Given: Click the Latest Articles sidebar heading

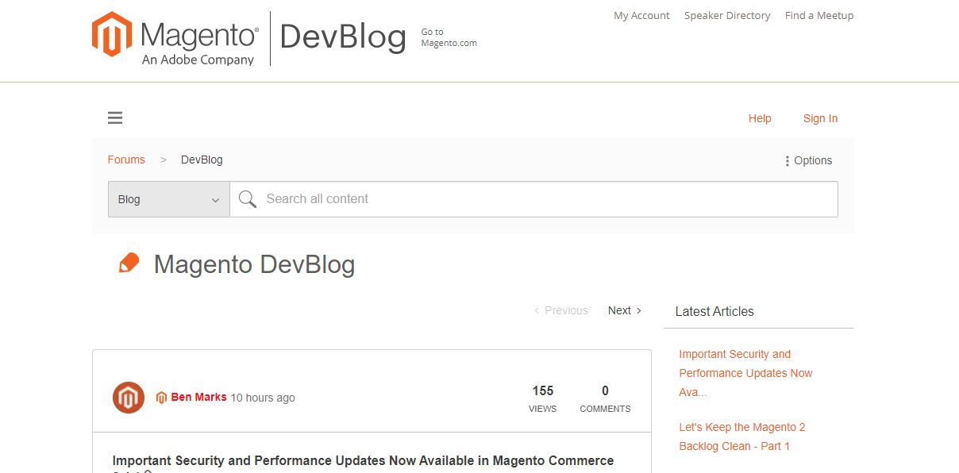Looking at the screenshot, I should click(x=714, y=311).
